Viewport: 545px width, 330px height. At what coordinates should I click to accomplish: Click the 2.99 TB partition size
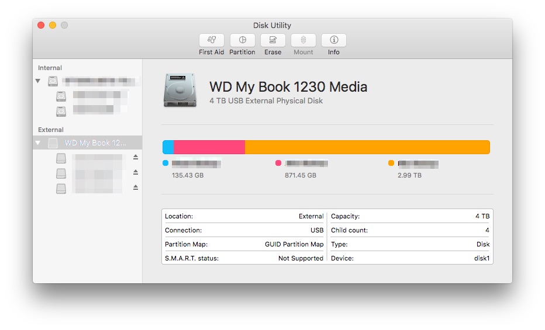(x=409, y=175)
